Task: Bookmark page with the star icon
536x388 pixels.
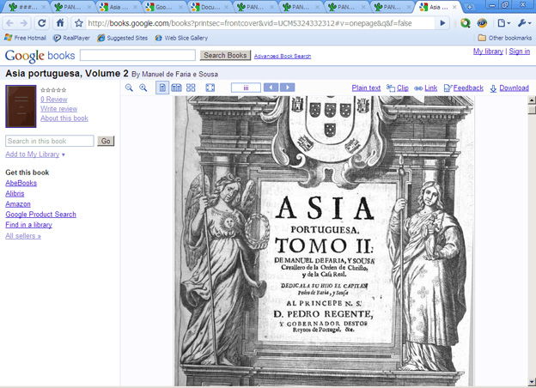Action: click(x=79, y=23)
